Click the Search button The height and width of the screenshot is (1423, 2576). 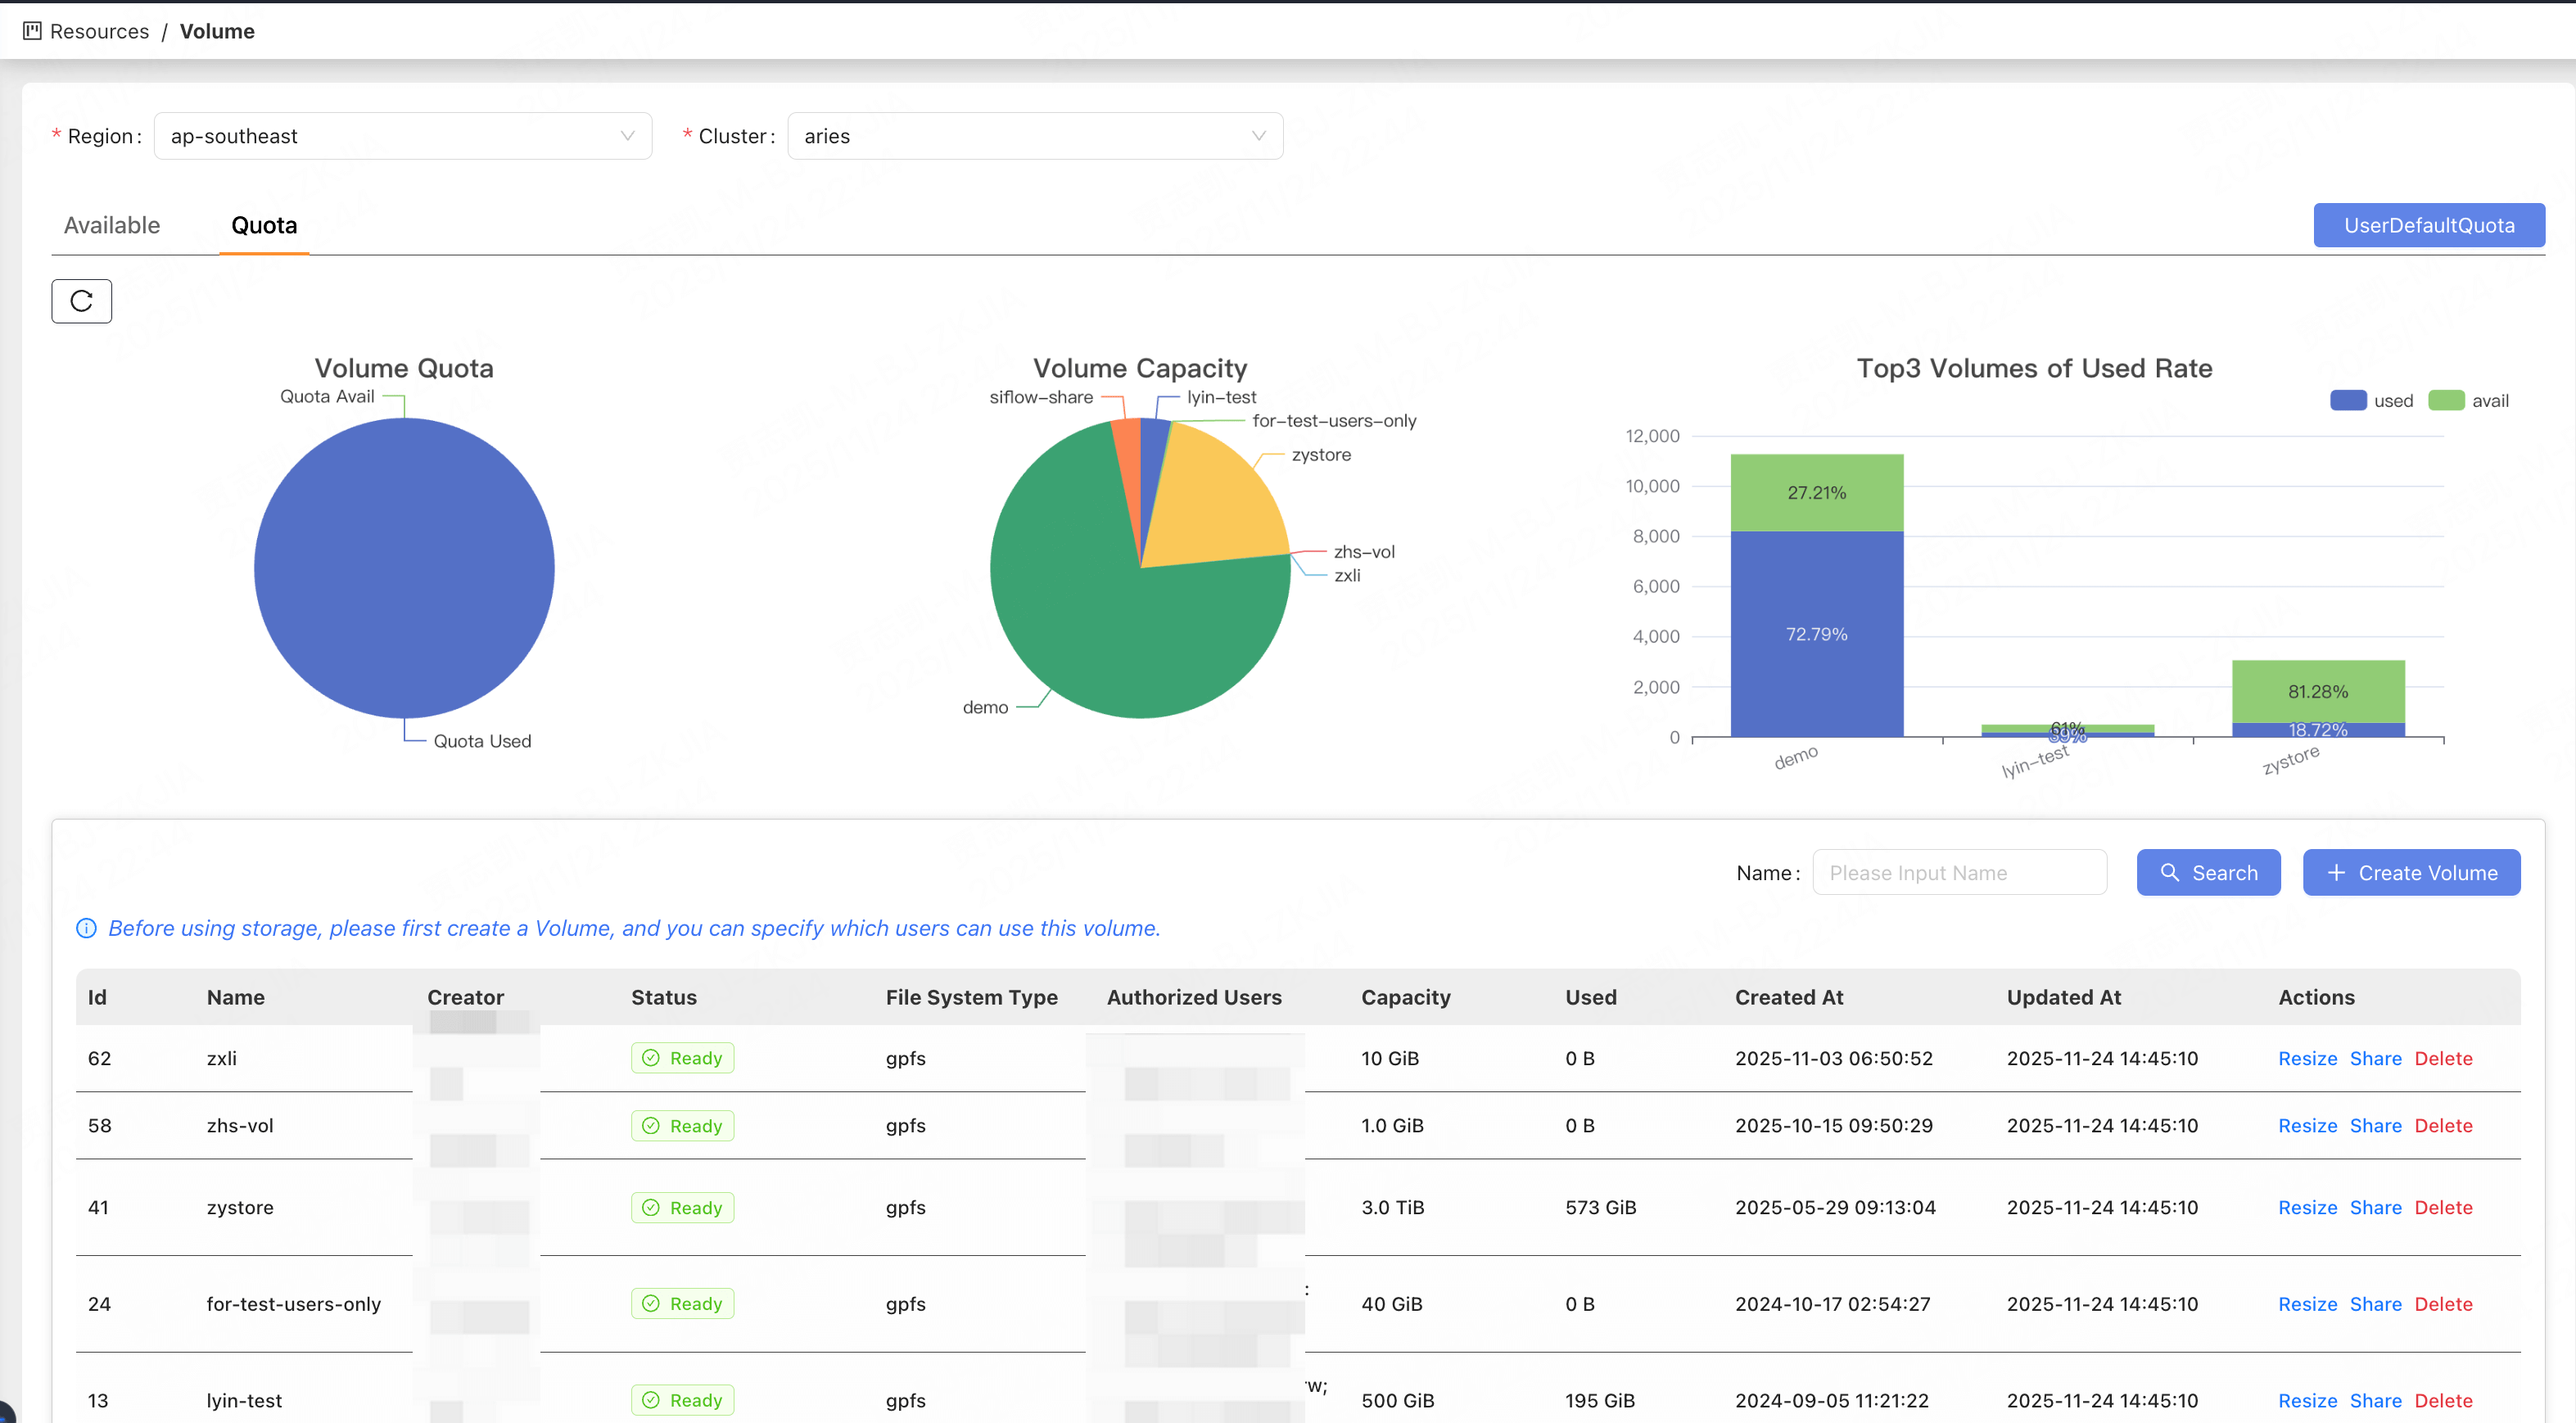[x=2208, y=873]
